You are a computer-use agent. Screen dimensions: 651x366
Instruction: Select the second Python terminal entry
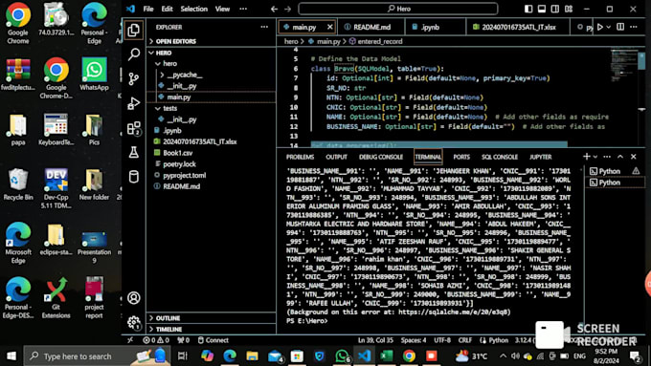coord(616,183)
